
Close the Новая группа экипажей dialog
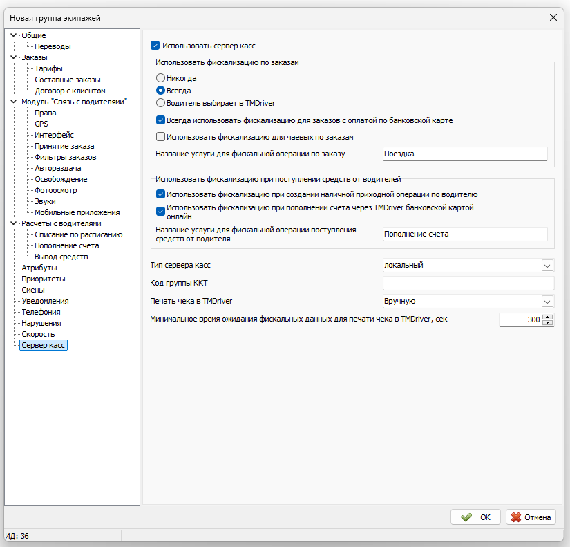[x=553, y=17]
